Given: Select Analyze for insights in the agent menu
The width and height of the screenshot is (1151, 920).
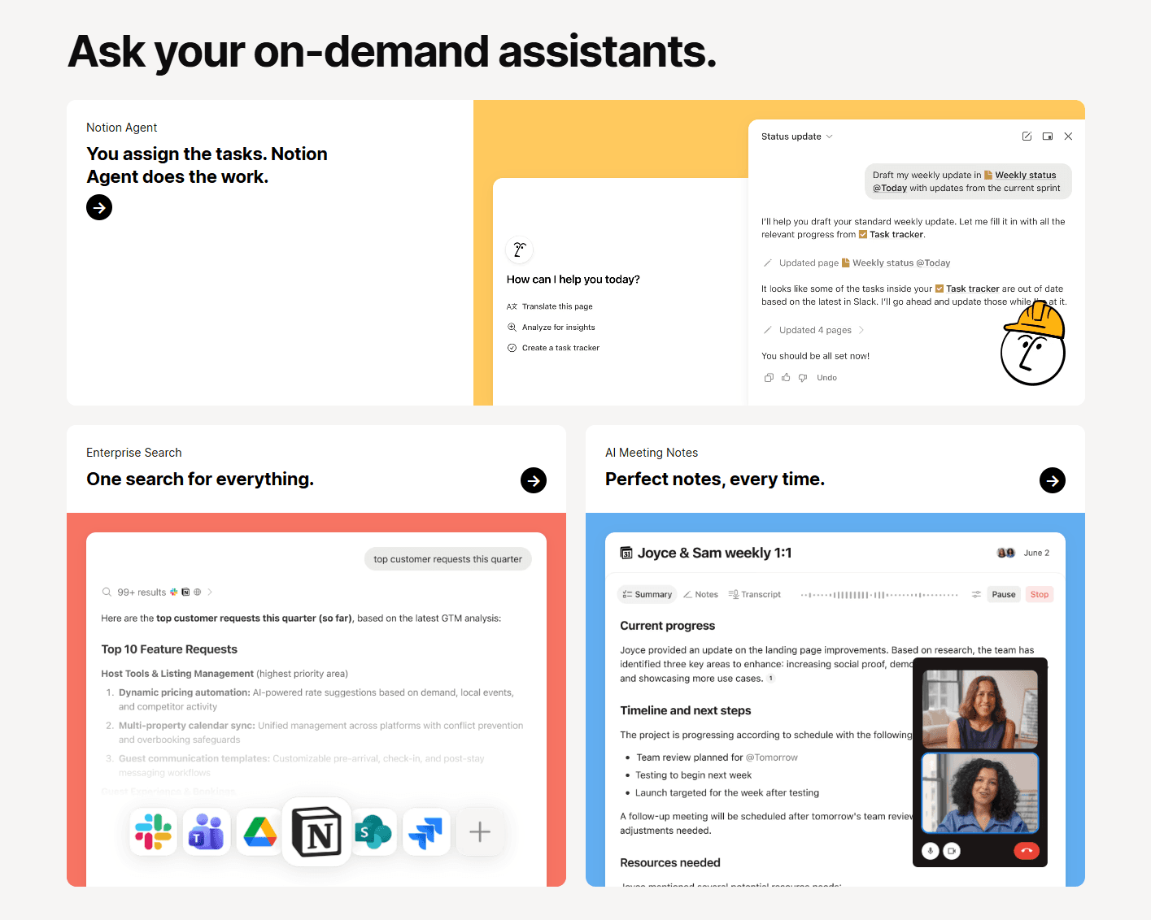Looking at the screenshot, I should coord(559,327).
